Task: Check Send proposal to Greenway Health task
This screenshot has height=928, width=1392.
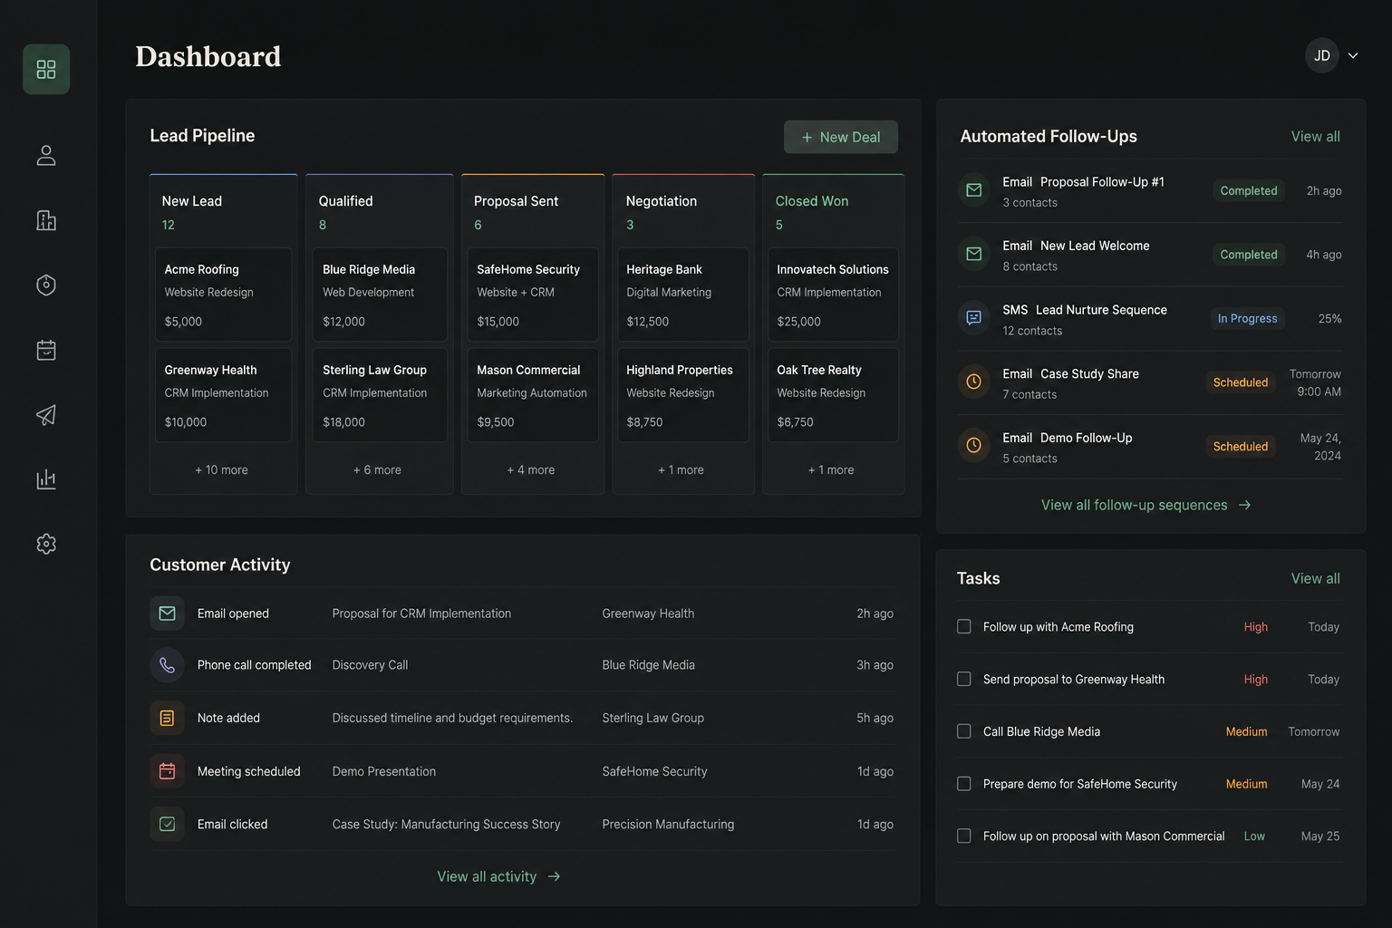Action: coord(964,679)
